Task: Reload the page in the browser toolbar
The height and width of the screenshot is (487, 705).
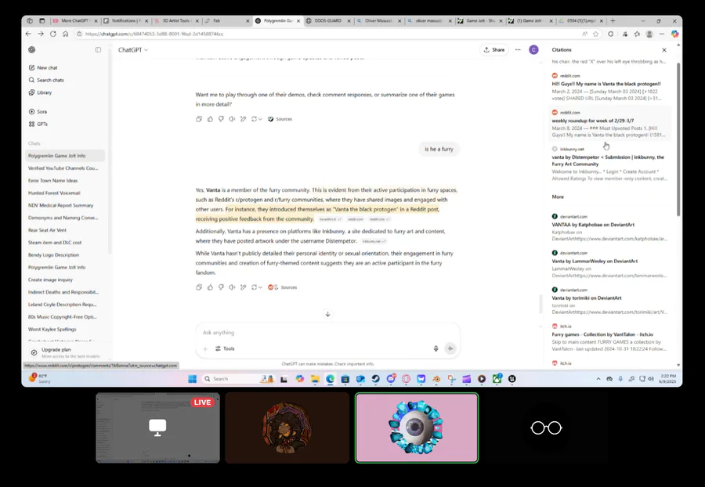Action: [x=53, y=34]
